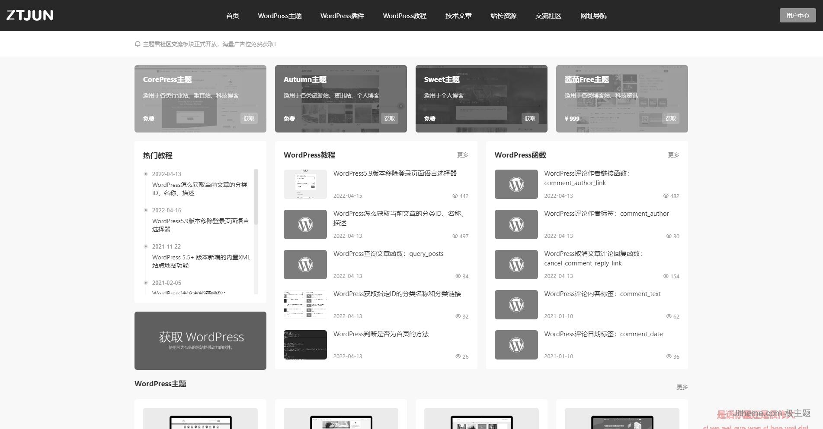Click the 社区交流 announcement text
The image size is (823, 429).
(171, 44)
